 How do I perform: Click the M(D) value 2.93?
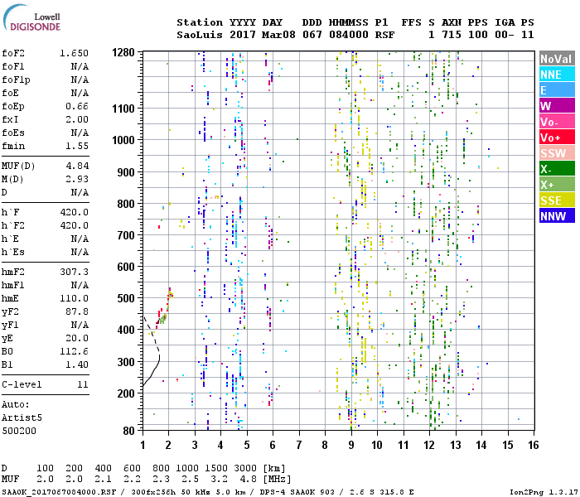pyautogui.click(x=77, y=179)
